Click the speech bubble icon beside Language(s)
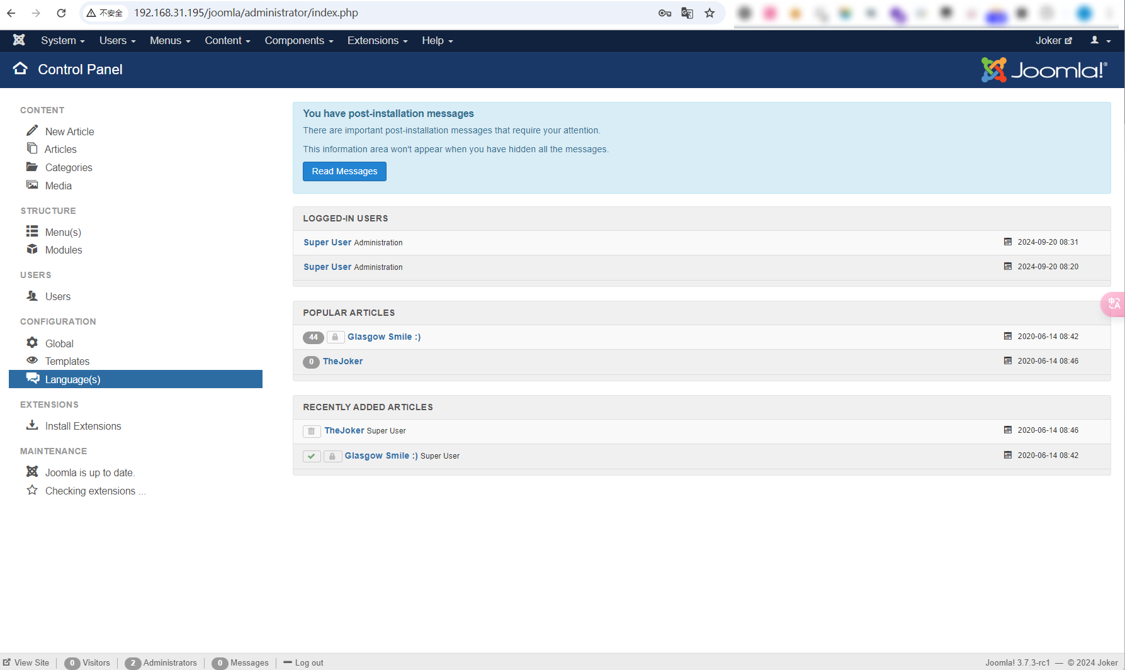Viewport: 1125px width, 670px height. 33,378
